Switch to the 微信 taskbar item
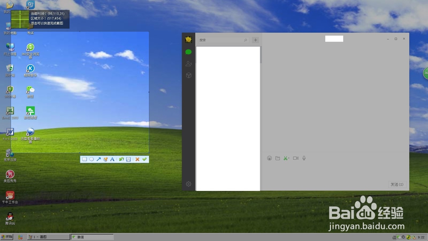The image size is (428, 241). point(92,237)
